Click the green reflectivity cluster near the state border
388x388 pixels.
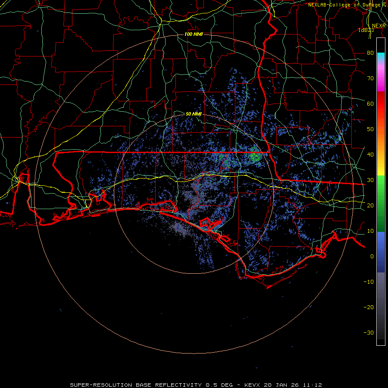(x=254, y=156)
